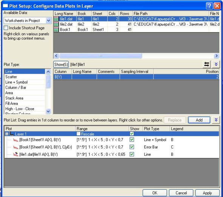Click the help question mark button
223x197 pixels.
209,6
